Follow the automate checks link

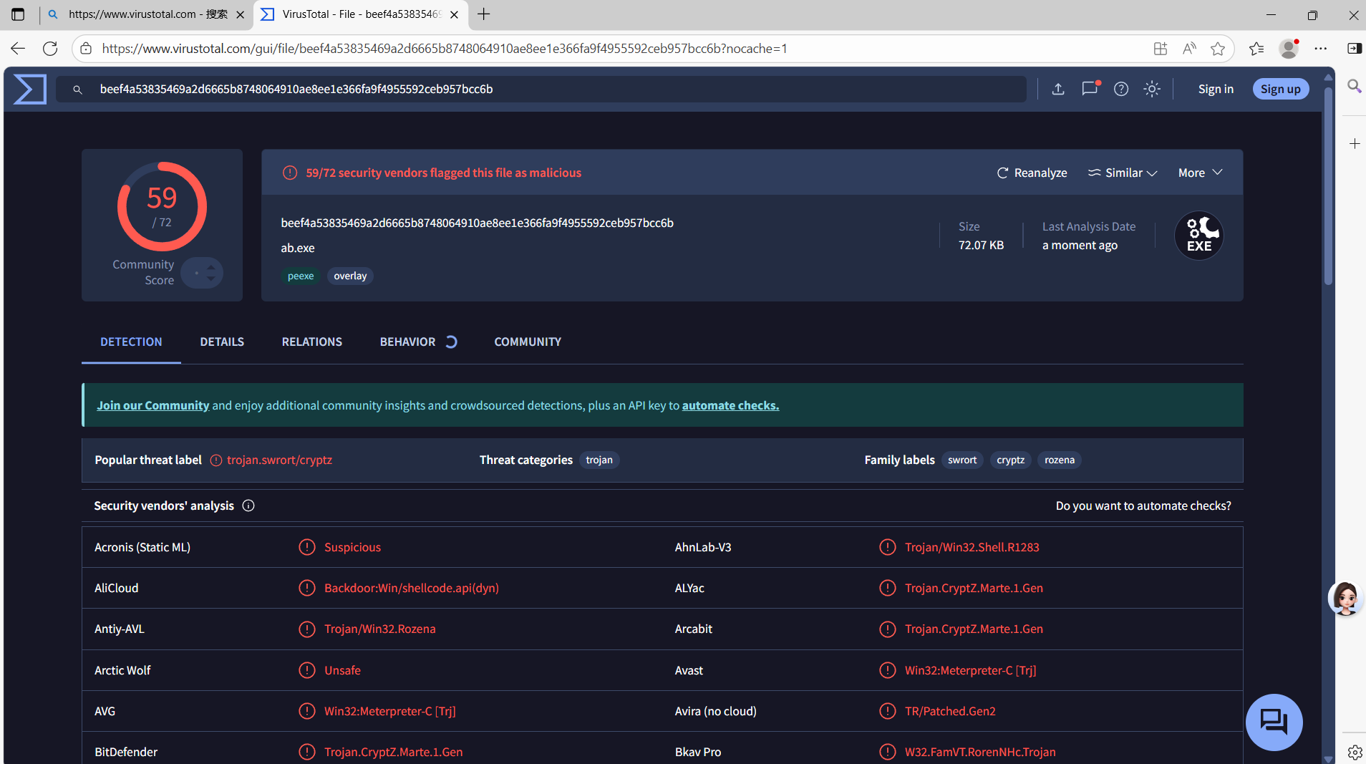[730, 405]
